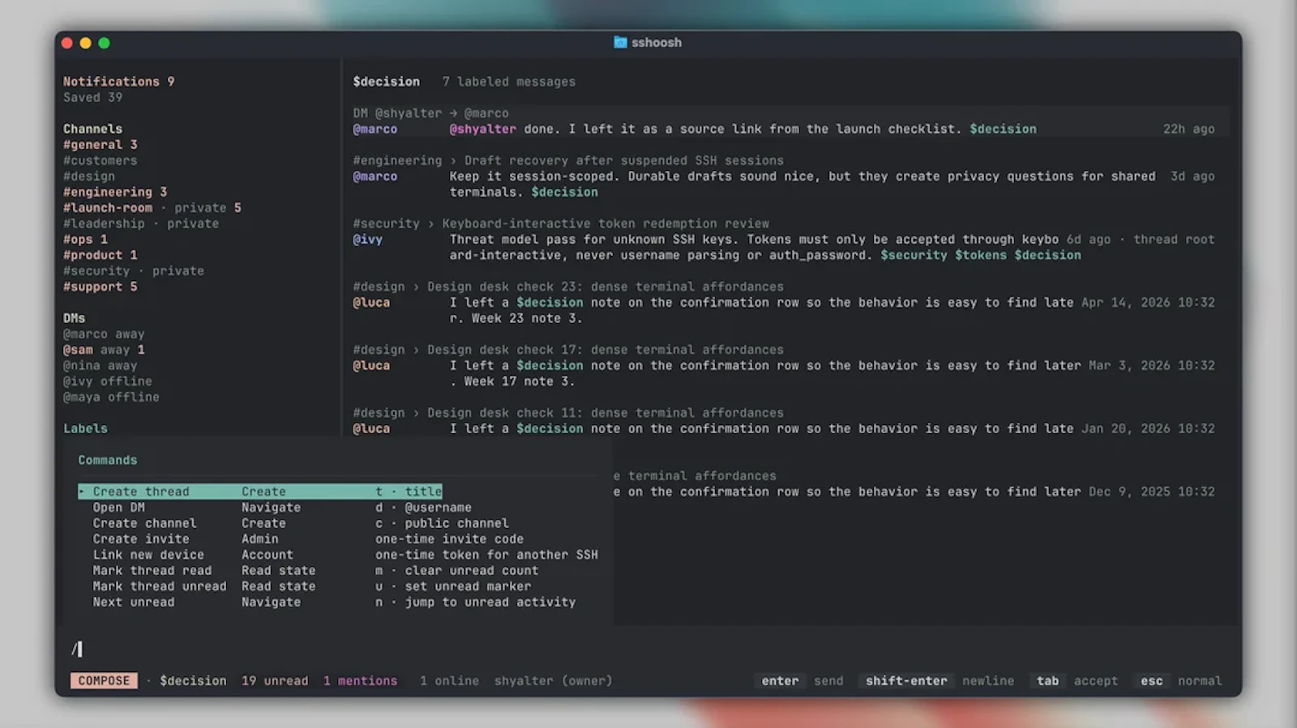The width and height of the screenshot is (1297, 728).
Task: Click the Mar 3, 2026 10:32 timestamp
Action: (1151, 366)
